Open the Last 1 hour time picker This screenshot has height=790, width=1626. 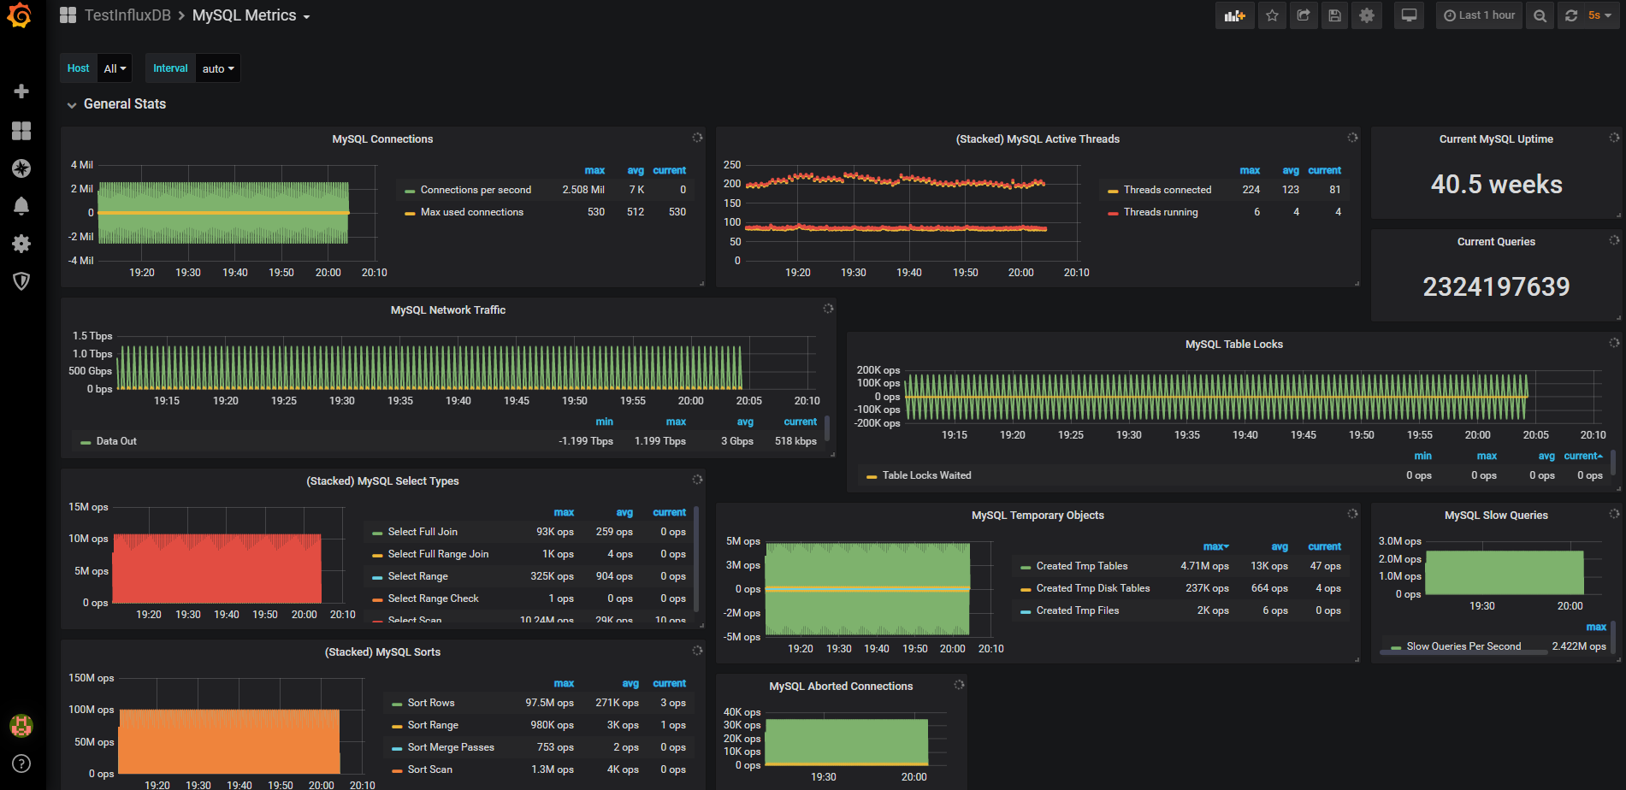(1479, 15)
